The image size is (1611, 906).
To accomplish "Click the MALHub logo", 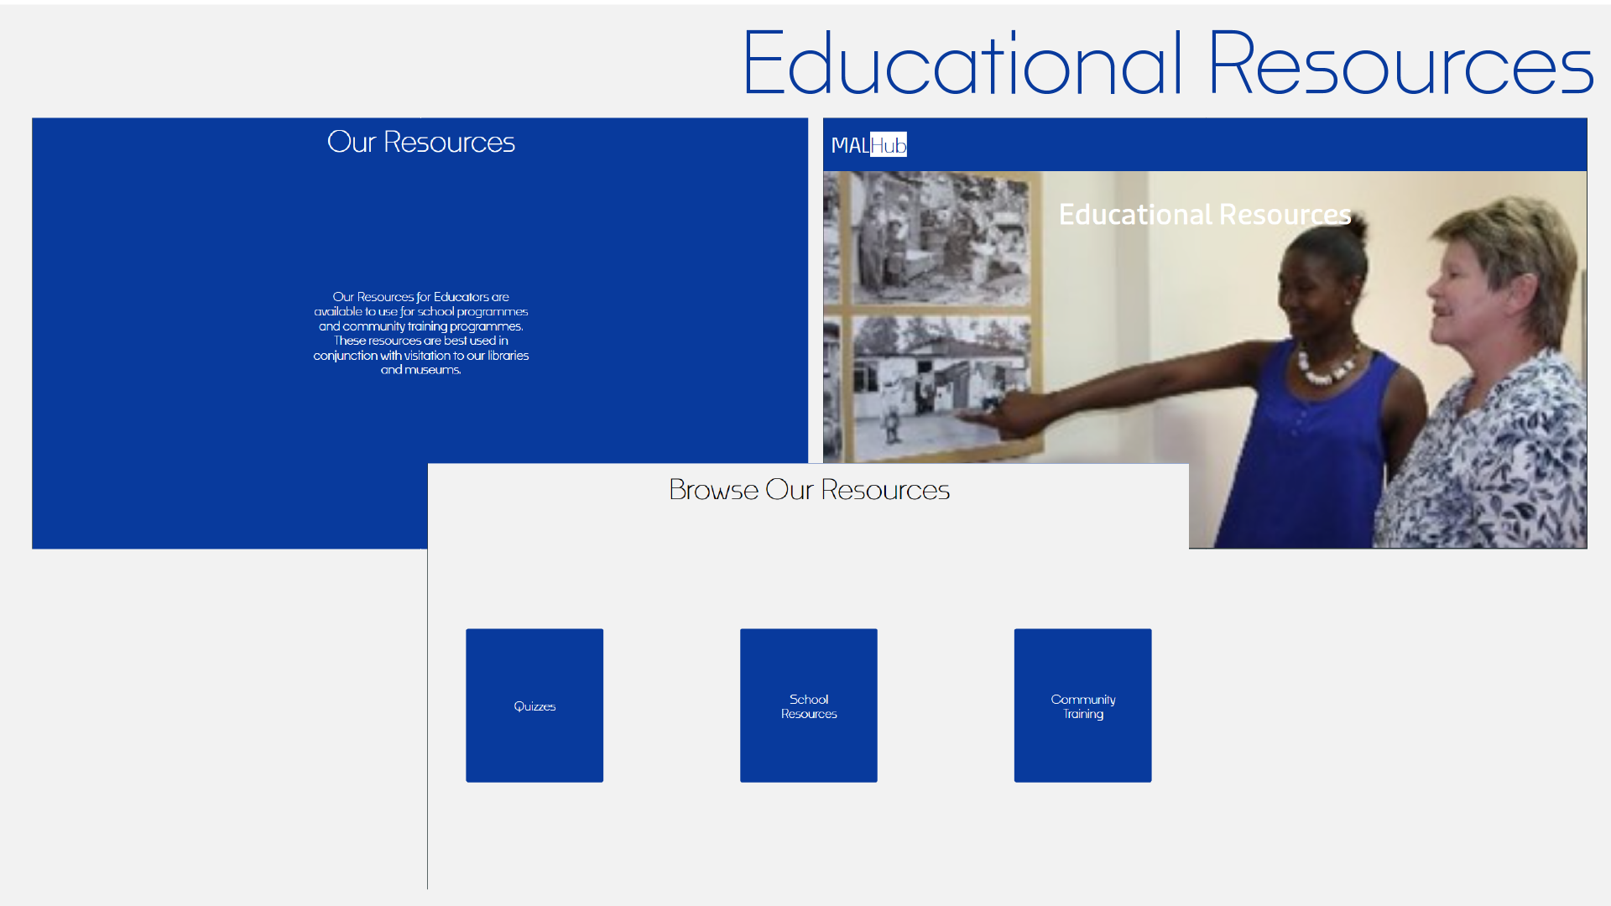I will pyautogui.click(x=868, y=145).
